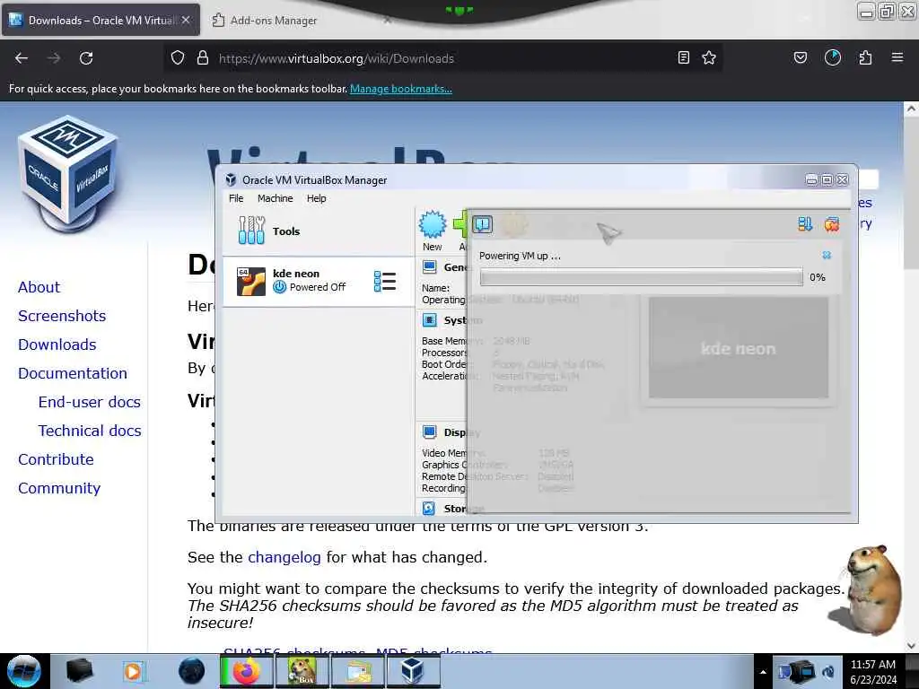The width and height of the screenshot is (919, 689).
Task: Open the Extensions puzzle icon
Action: click(865, 57)
